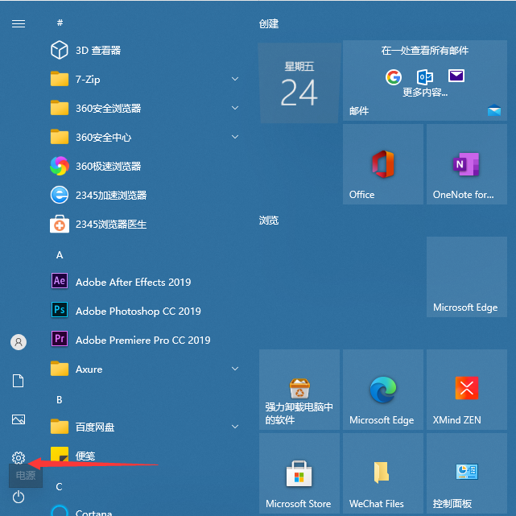This screenshot has height=516, width=516.
Task: Open the 控制面板 tile
Action: tap(467, 474)
